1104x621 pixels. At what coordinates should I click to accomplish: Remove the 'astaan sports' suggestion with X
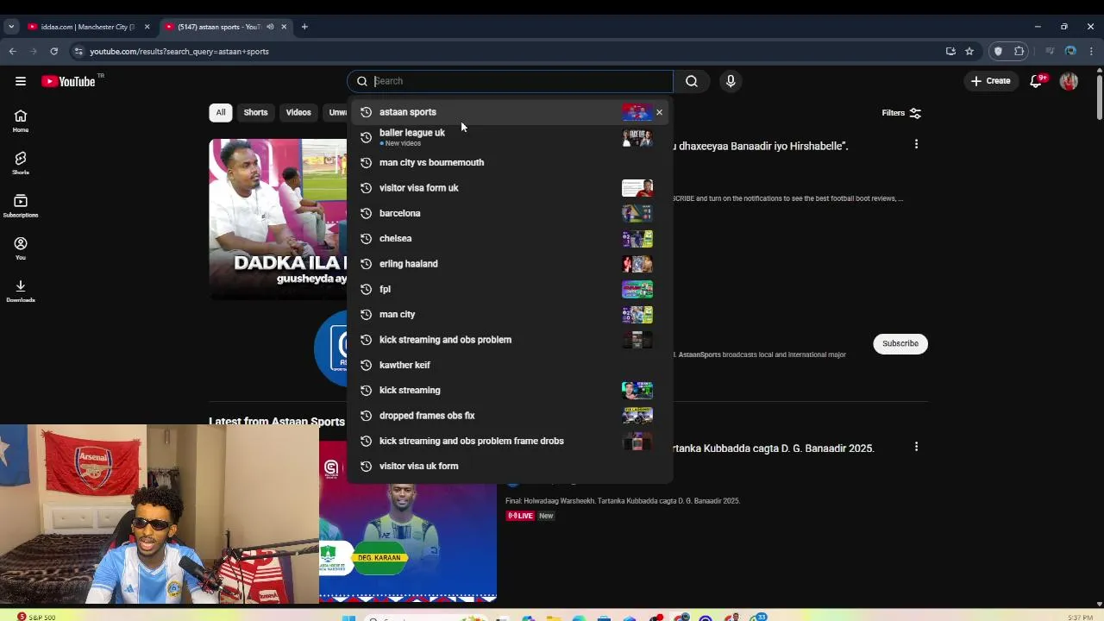point(659,112)
